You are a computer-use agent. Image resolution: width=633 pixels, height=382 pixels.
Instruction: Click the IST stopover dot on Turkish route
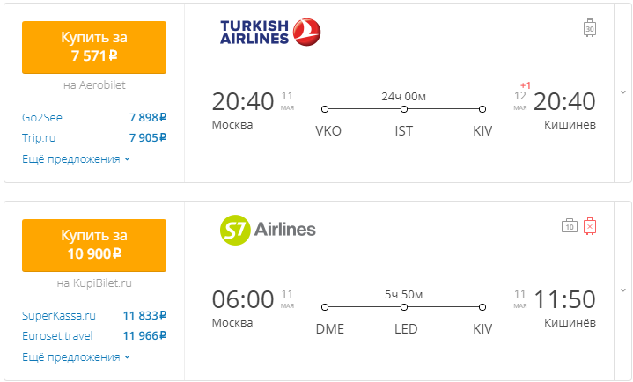coord(404,109)
